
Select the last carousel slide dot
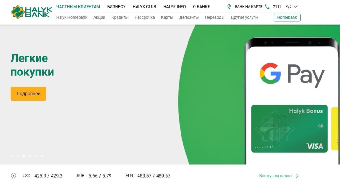pyautogui.click(x=42, y=155)
